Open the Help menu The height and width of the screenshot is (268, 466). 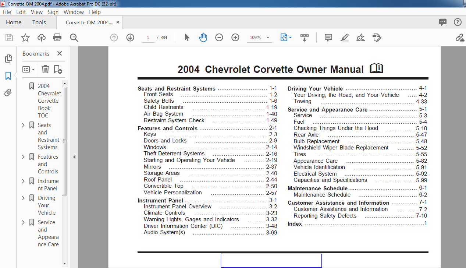[x=95, y=12]
